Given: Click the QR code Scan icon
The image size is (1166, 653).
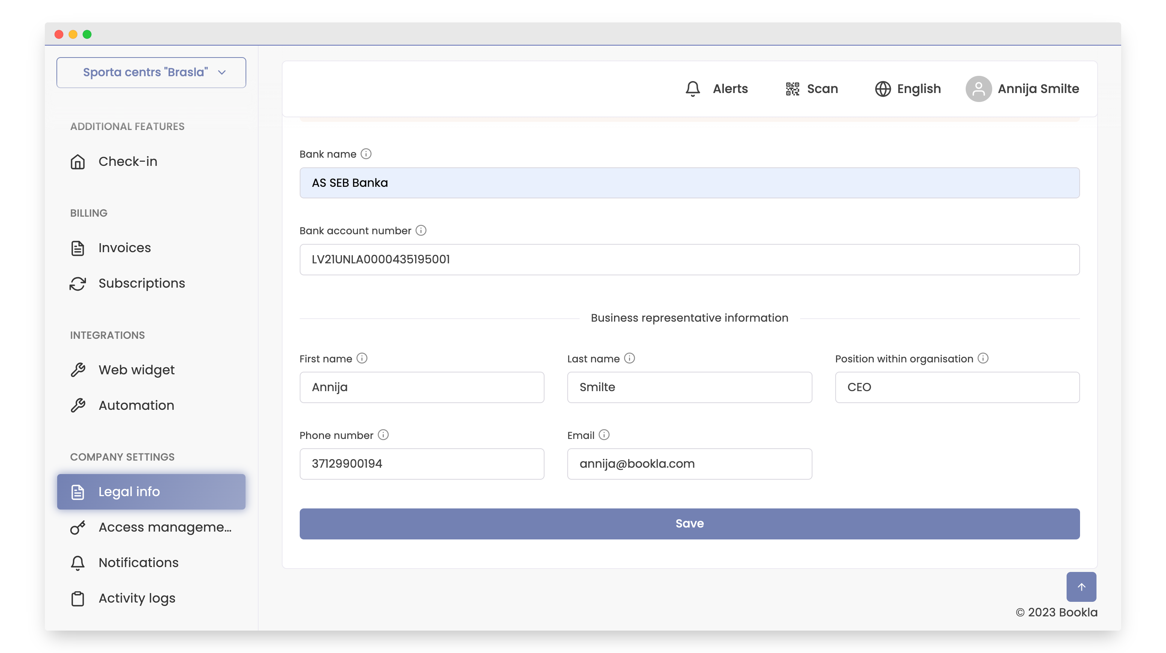Looking at the screenshot, I should (792, 89).
